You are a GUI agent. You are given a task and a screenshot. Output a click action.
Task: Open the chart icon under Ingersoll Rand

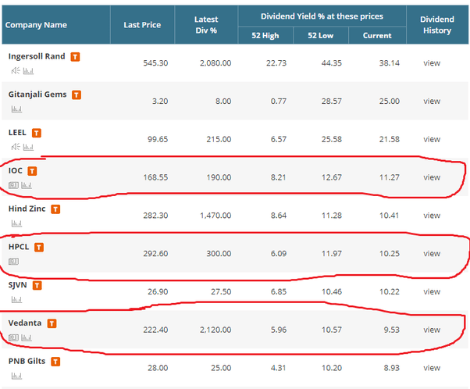tap(28, 71)
